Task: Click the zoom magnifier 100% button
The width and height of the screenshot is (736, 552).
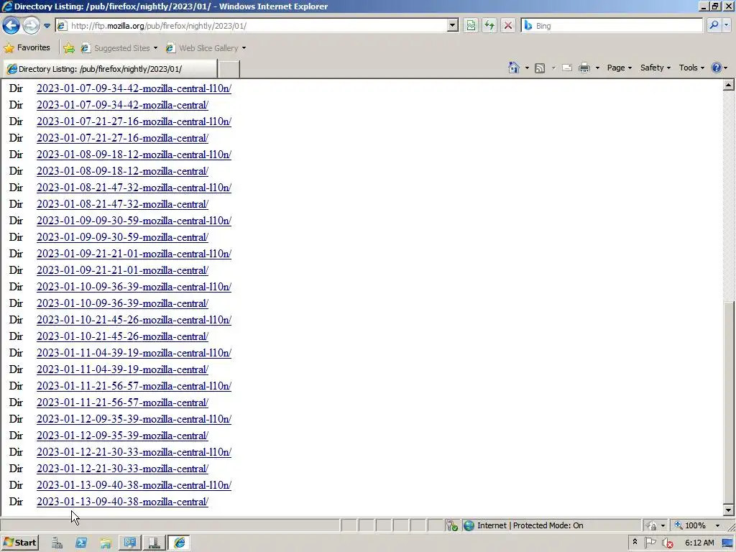Action: click(x=690, y=525)
